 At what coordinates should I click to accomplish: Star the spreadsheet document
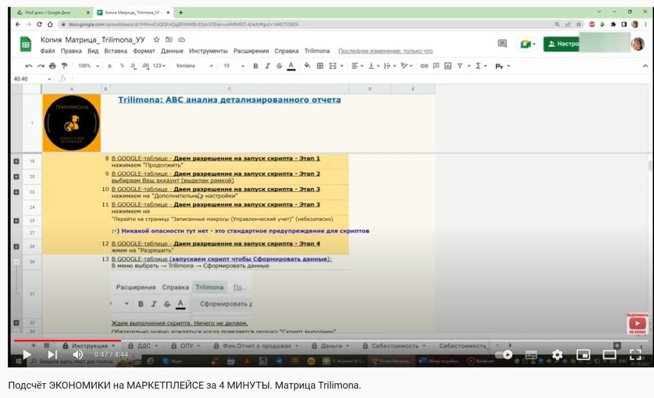(157, 39)
